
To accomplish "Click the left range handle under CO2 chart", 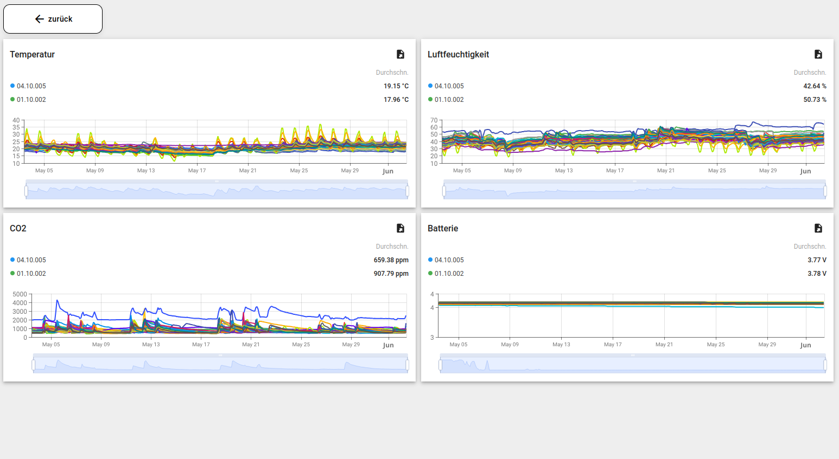I will 34,365.
